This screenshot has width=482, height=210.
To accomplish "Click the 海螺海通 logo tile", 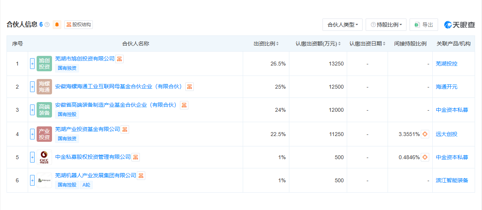I will coord(44,87).
